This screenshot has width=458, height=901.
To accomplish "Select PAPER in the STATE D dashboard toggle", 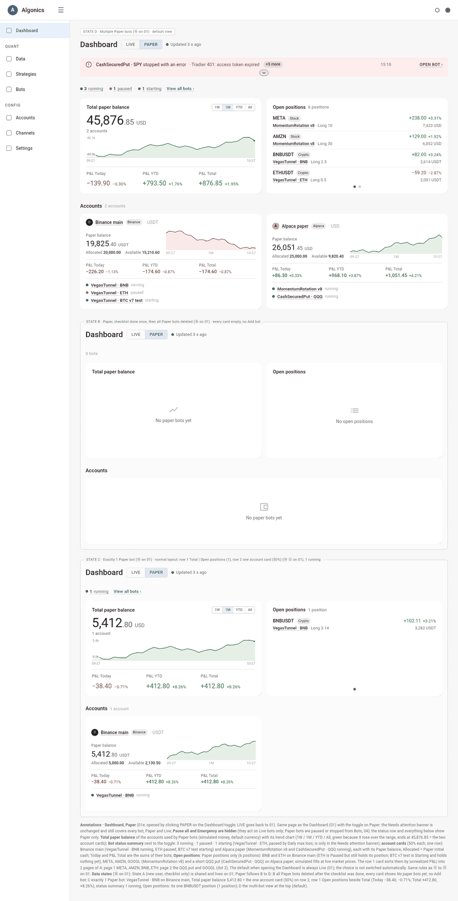I will point(151,44).
